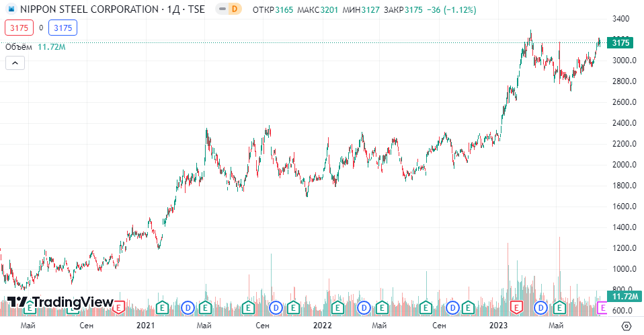The height and width of the screenshot is (335, 644).
Task: Click dividend marker just before Май 2021
Action: (188, 307)
